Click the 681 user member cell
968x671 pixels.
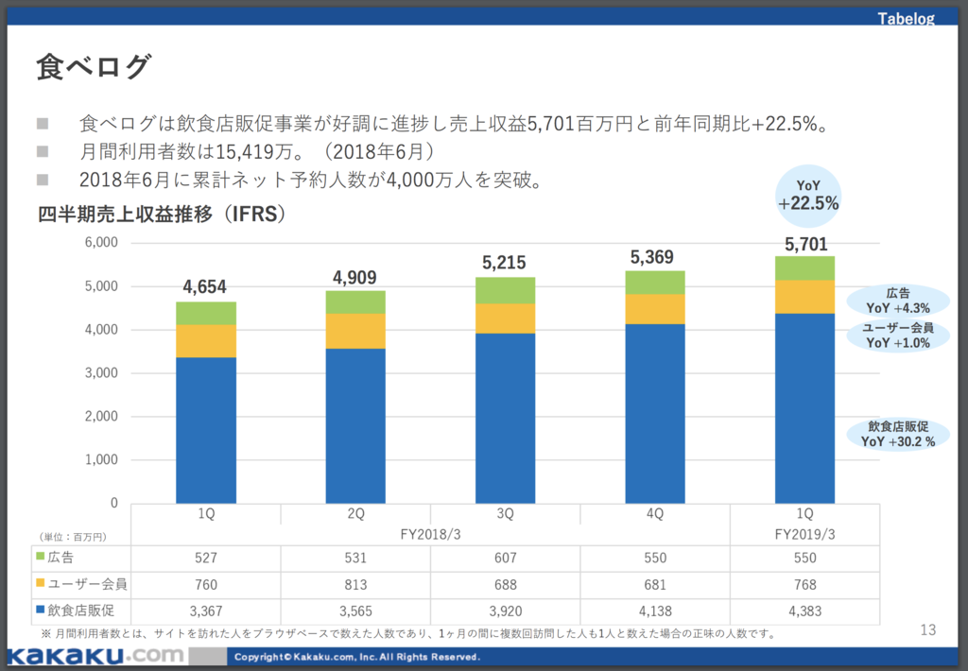(x=655, y=585)
